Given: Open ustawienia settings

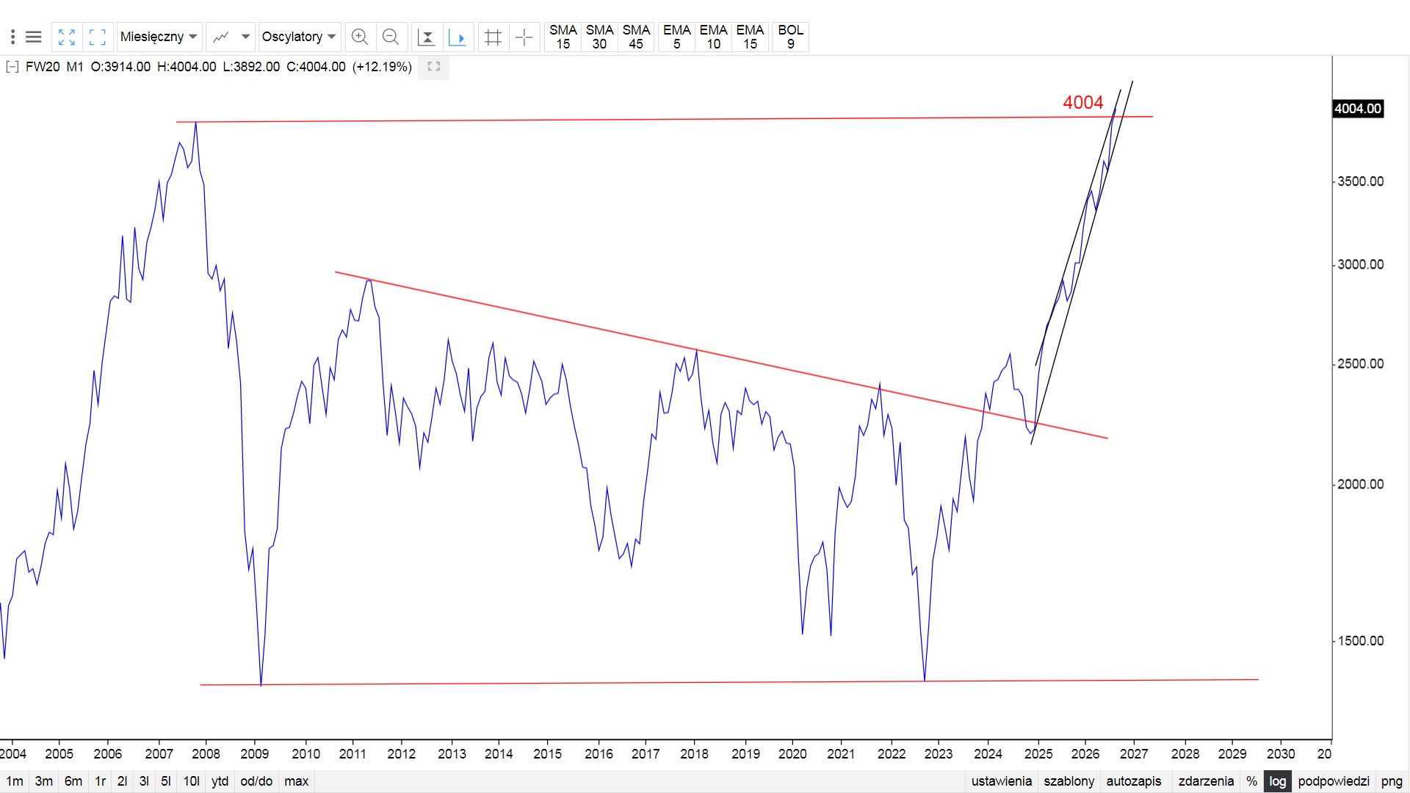Looking at the screenshot, I should click(x=1002, y=781).
